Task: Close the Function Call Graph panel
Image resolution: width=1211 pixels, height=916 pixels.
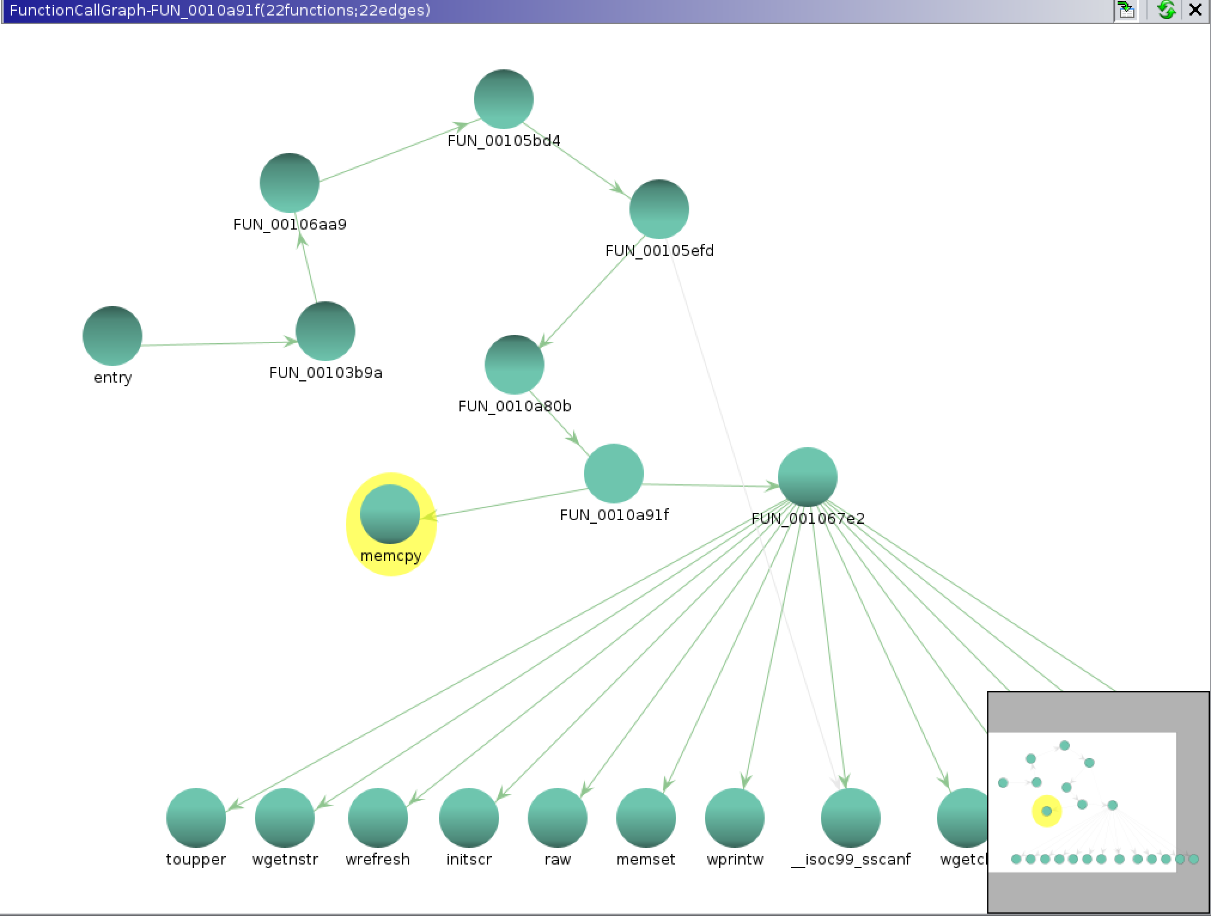Action: coord(1195,10)
